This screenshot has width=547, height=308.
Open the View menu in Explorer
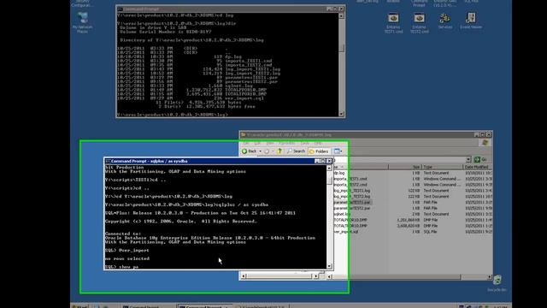270,143
